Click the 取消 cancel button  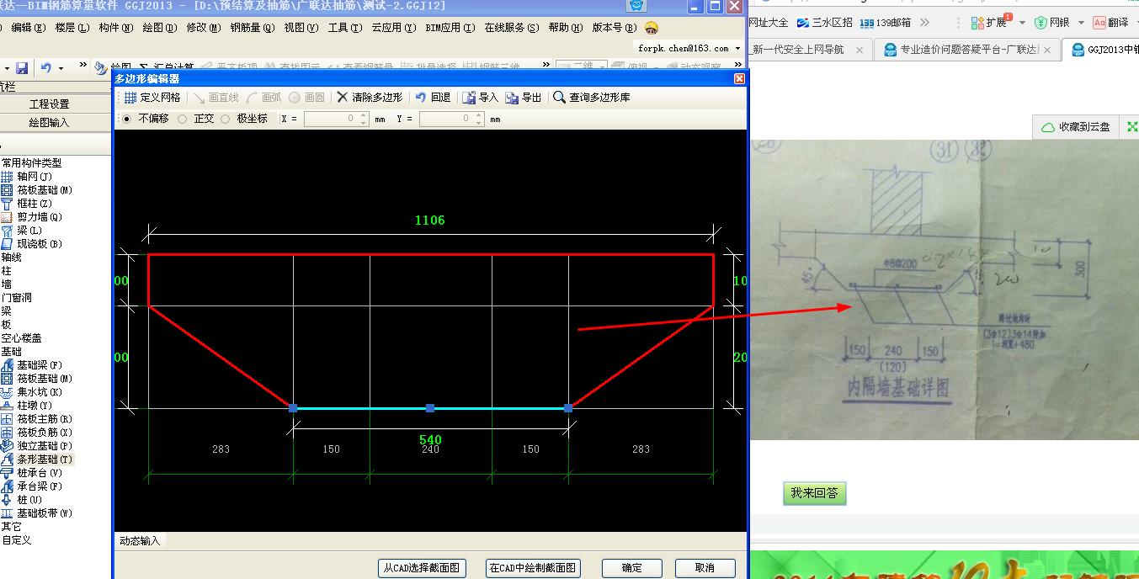[x=705, y=568]
